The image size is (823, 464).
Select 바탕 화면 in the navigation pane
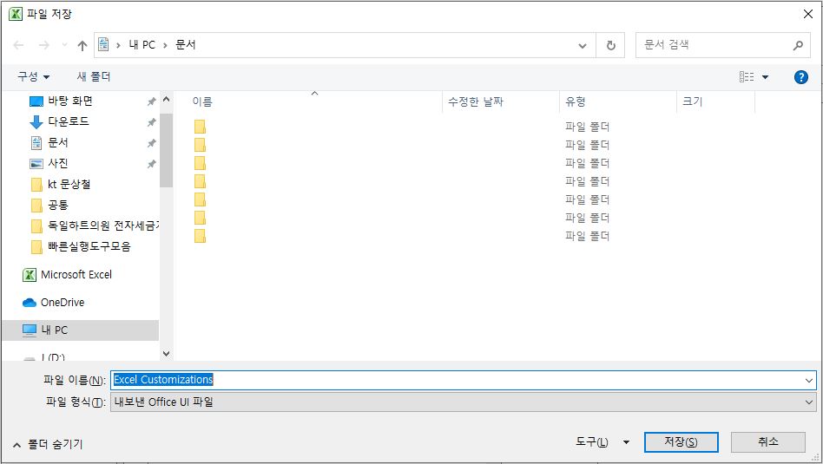pyautogui.click(x=70, y=101)
